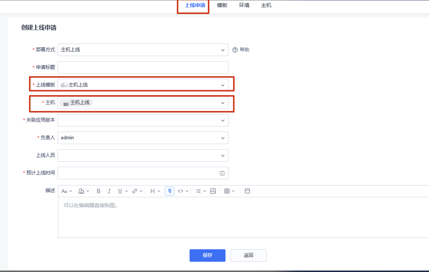Insert a code block
This screenshot has height=272, width=429.
click(180, 191)
